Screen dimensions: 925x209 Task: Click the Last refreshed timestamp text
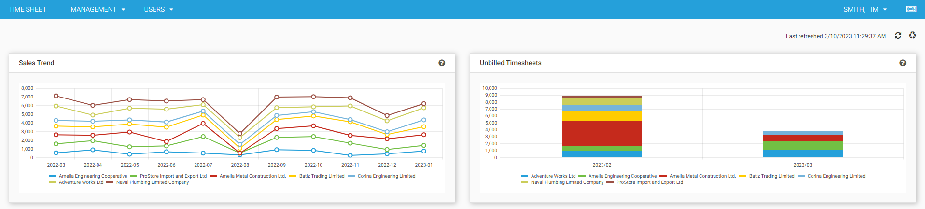tap(836, 36)
